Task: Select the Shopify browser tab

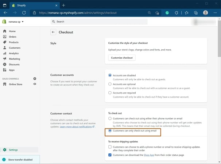Action: coord(35,5)
